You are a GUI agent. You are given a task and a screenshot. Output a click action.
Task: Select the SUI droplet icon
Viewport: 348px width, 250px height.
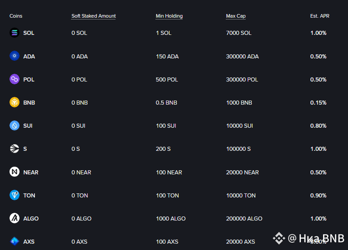pyautogui.click(x=15, y=125)
